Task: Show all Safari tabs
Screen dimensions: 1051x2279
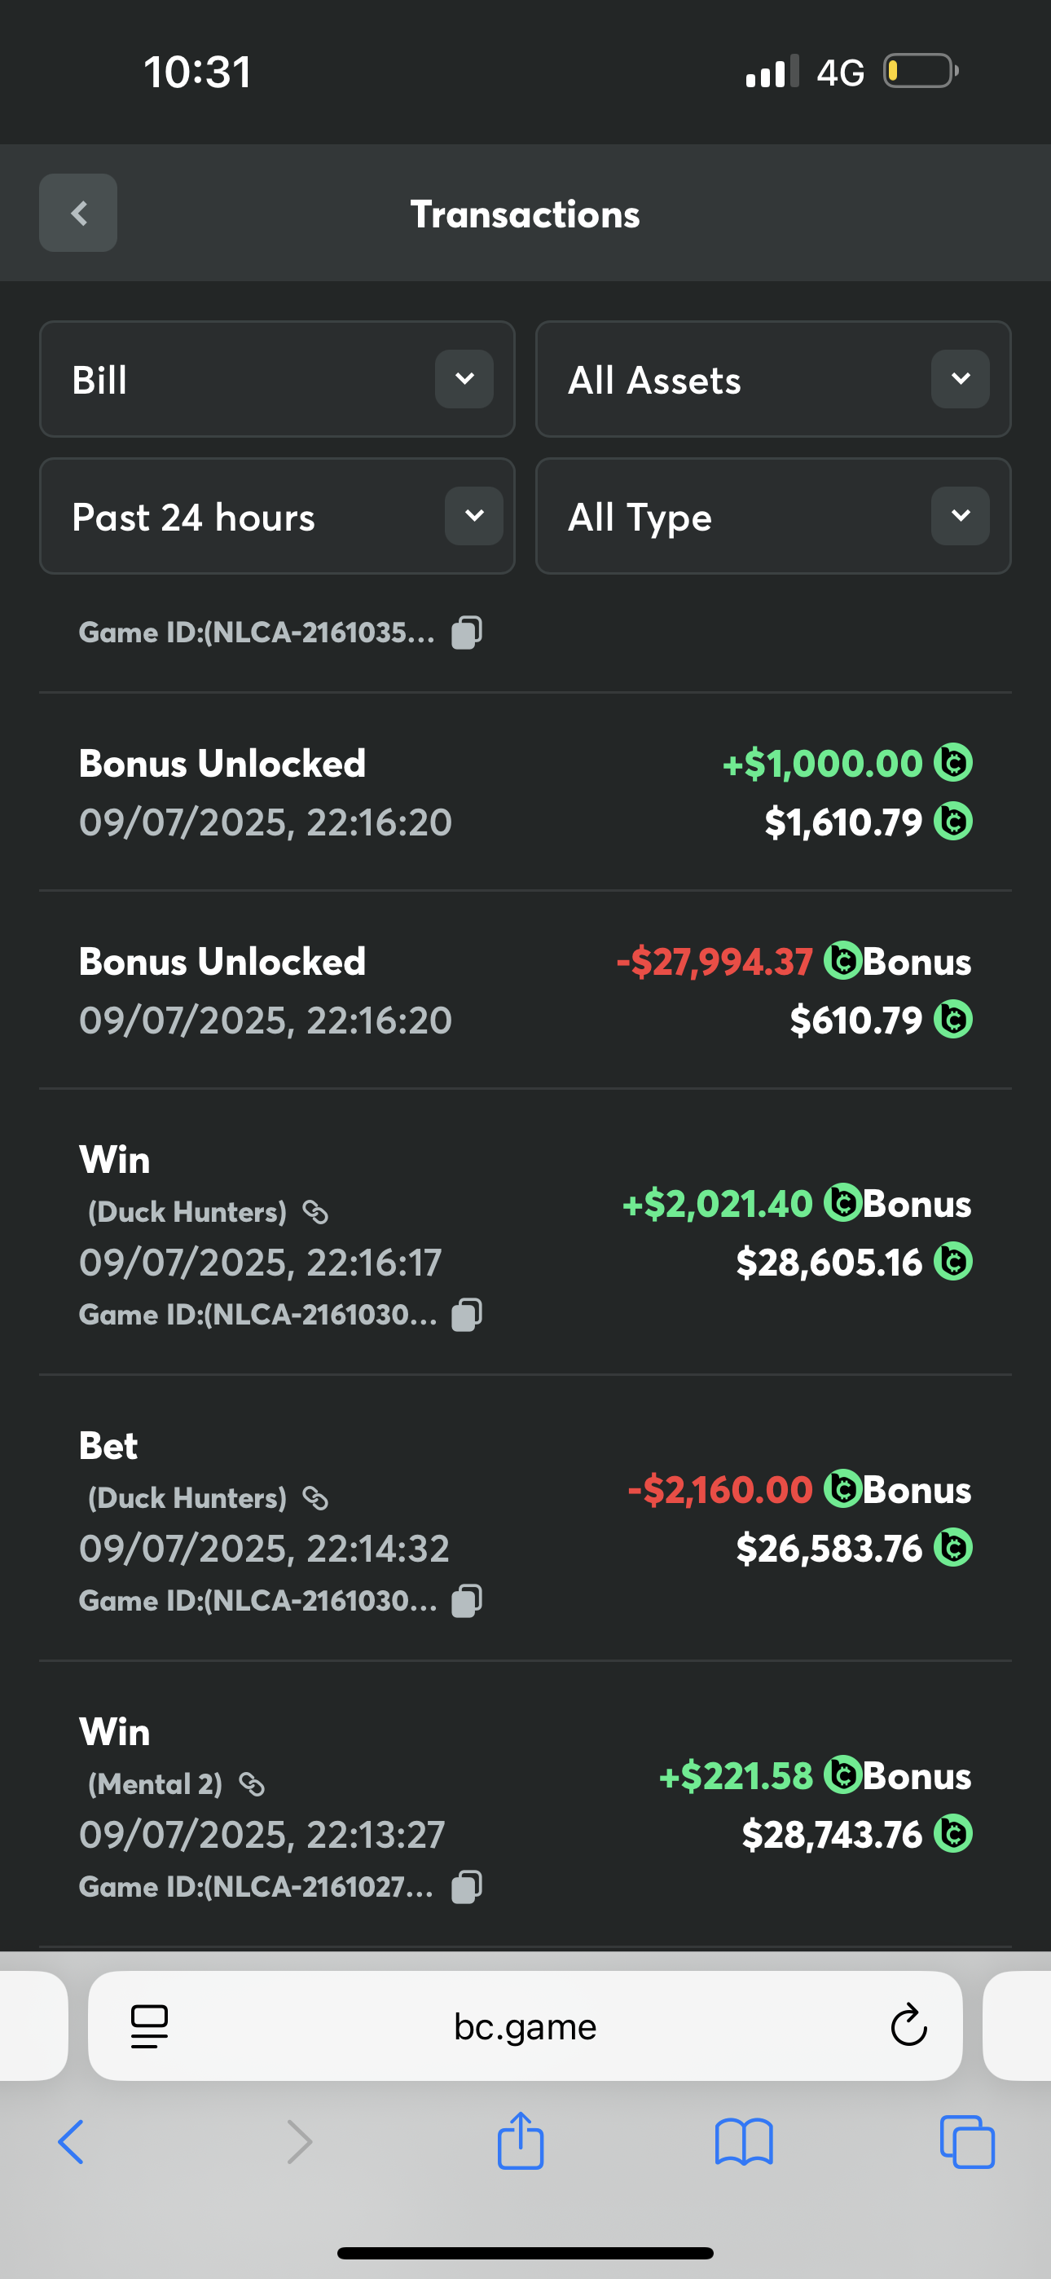Action: coord(967,2142)
